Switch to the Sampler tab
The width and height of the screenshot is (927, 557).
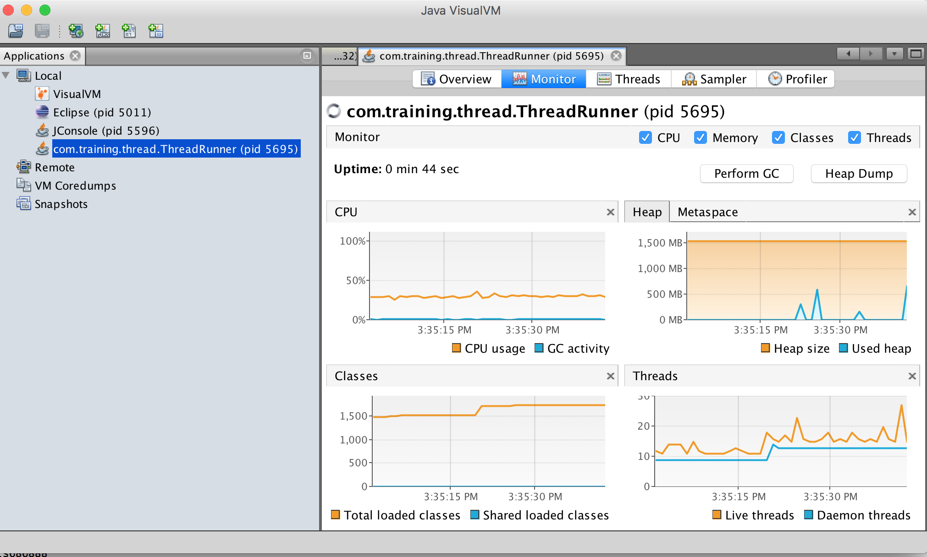[714, 79]
